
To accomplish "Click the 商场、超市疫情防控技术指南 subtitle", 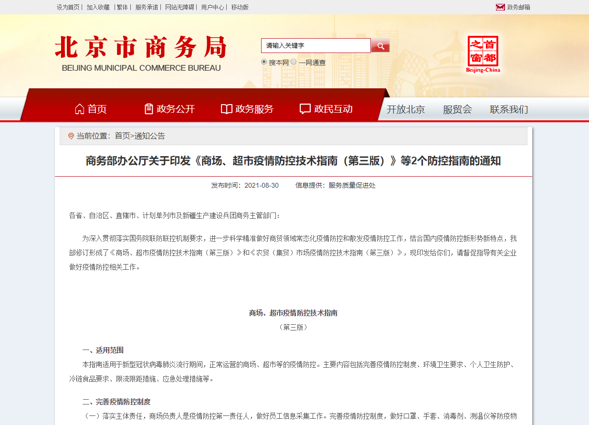I will [x=293, y=313].
